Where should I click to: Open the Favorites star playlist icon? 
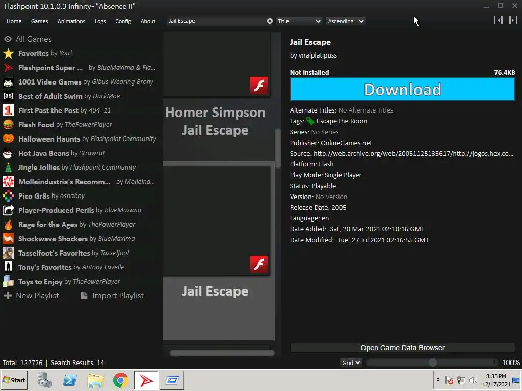pos(8,53)
